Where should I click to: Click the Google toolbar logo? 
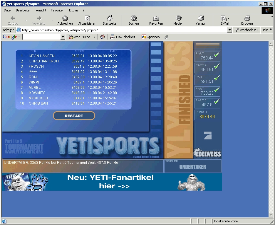coord(10,37)
